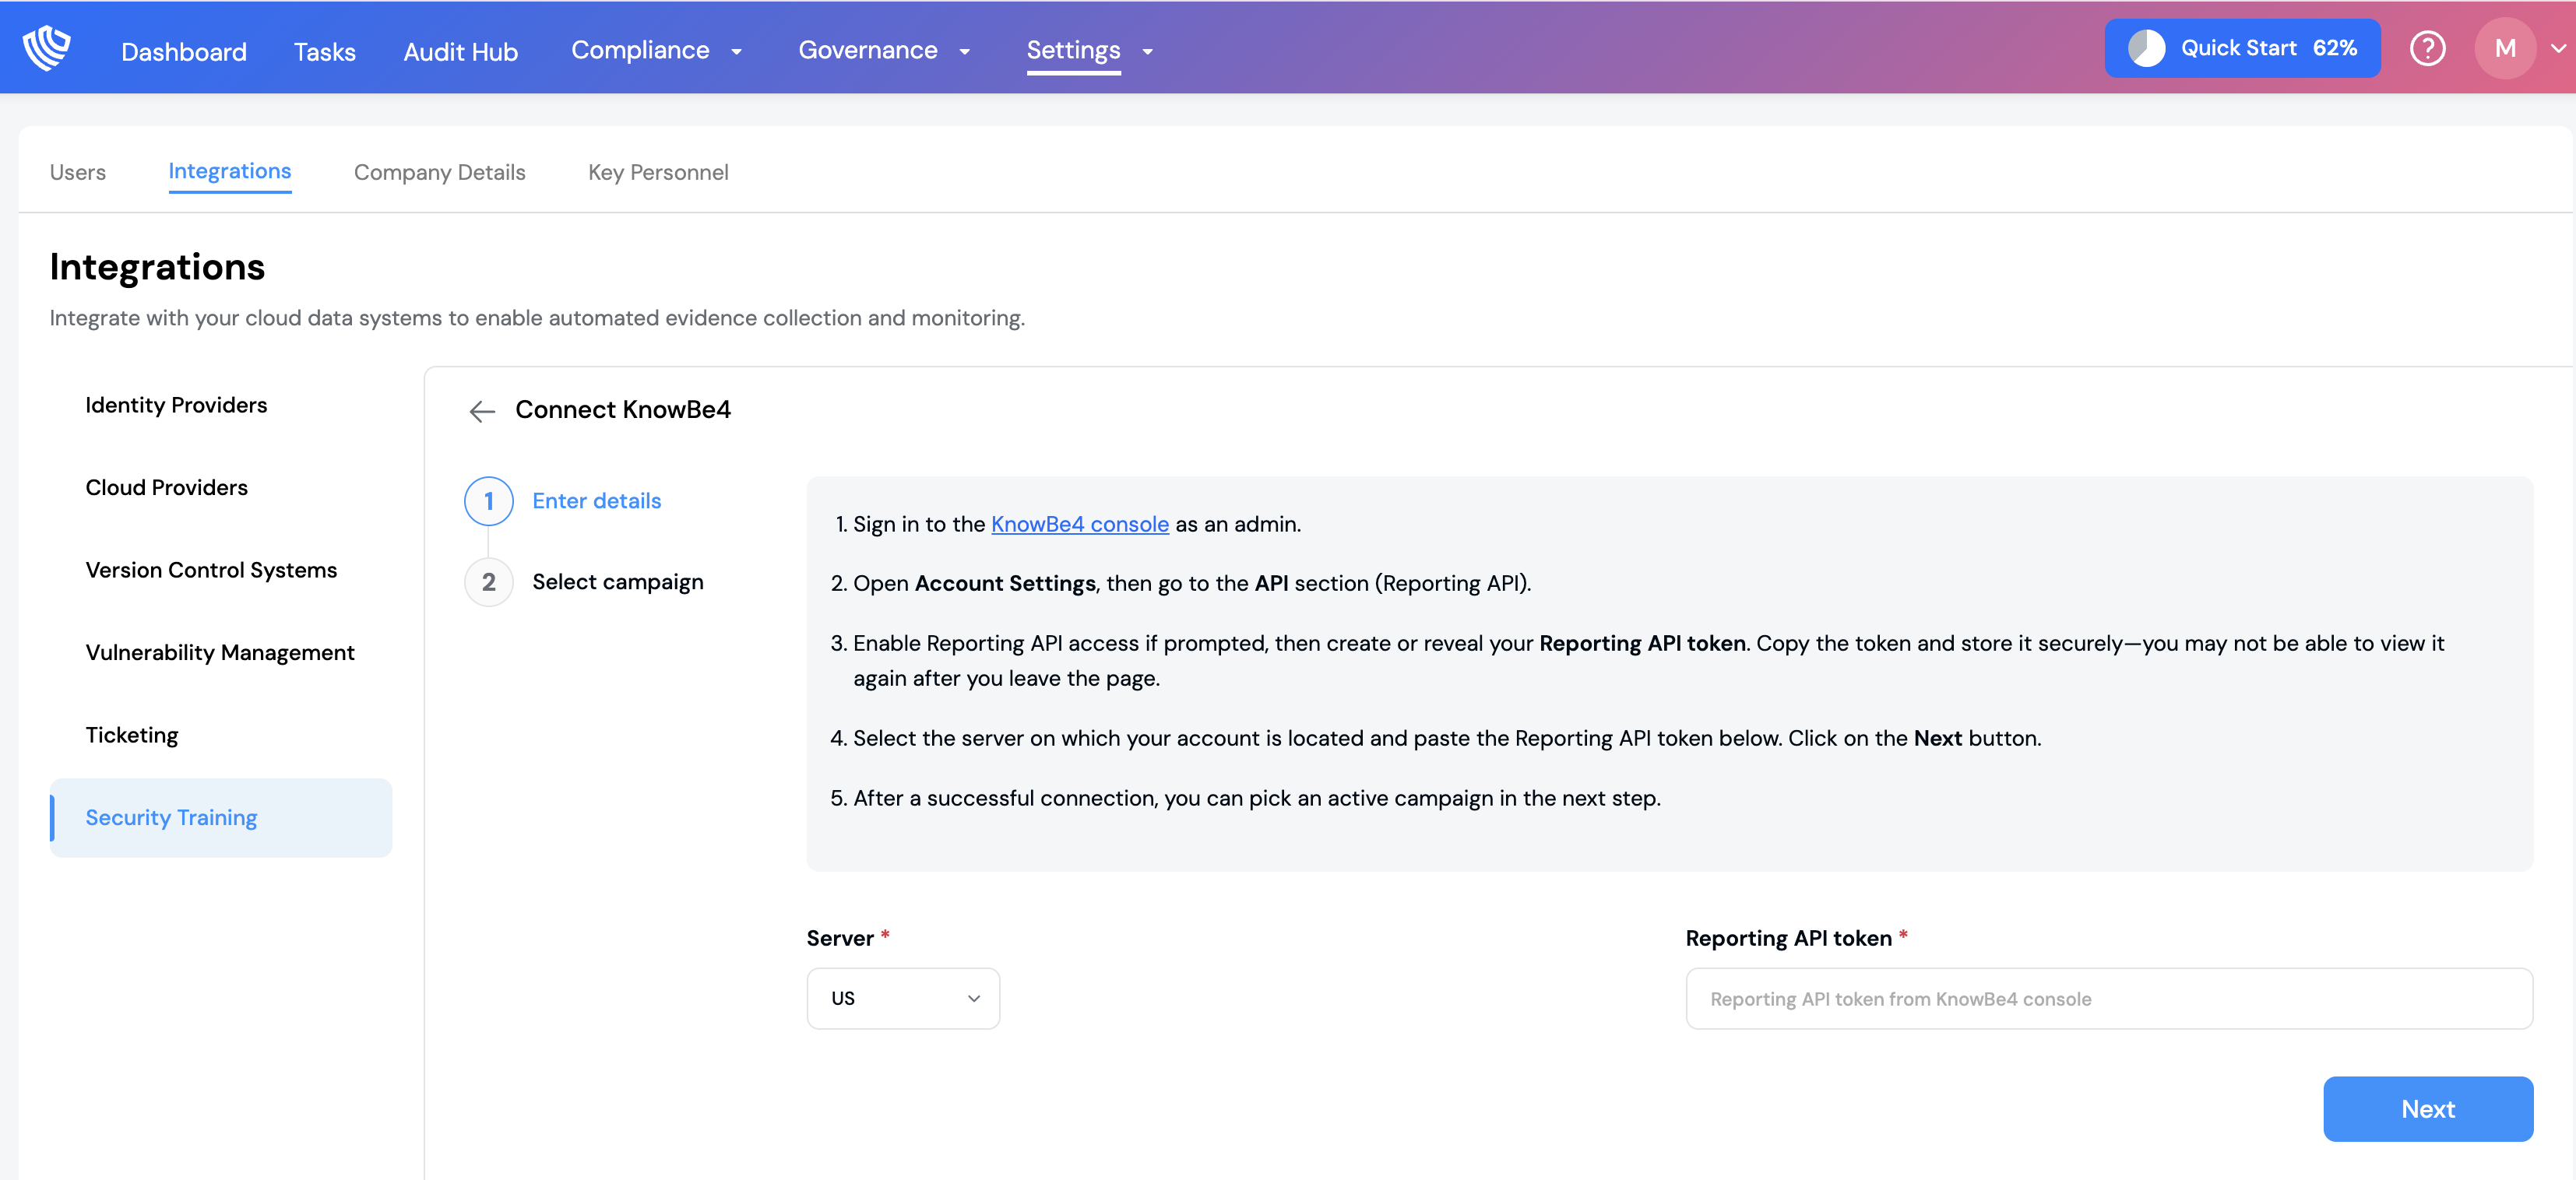Viewport: 2576px width, 1180px height.
Task: Switch to the Key Personnel tab
Action: 658,172
